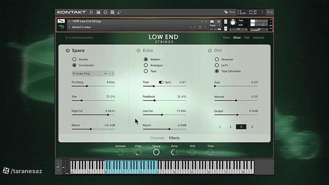The height and width of the screenshot is (185, 329).
Task: Open the instrument info icon
Action: coord(219,22)
